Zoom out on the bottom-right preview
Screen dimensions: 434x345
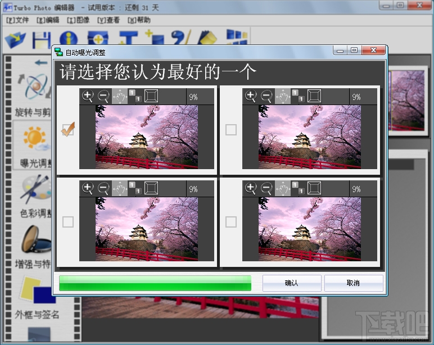coord(266,188)
